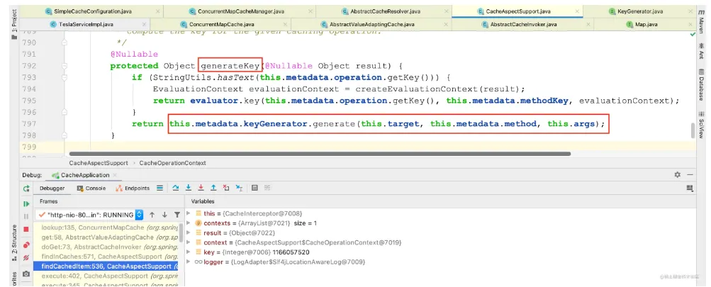
Task: Stop the debug session
Action: click(x=26, y=229)
